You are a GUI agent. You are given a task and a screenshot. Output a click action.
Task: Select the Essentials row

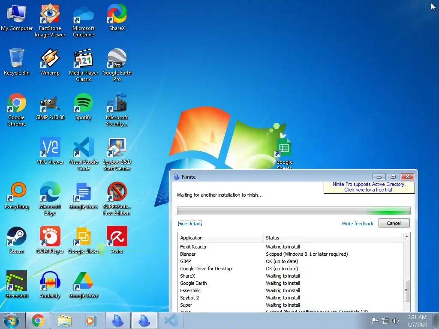coord(290,290)
